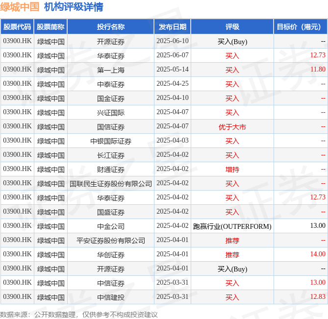
Task: Click 华创证券 broker name
Action: pyautogui.click(x=111, y=255)
